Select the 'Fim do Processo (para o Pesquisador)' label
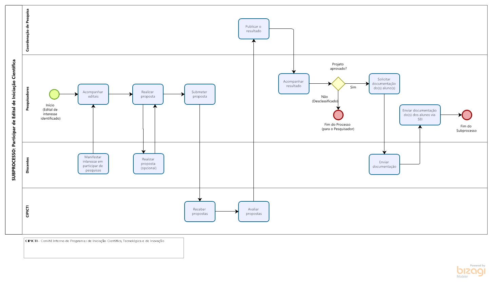This screenshot has width=493, height=302. click(x=338, y=127)
